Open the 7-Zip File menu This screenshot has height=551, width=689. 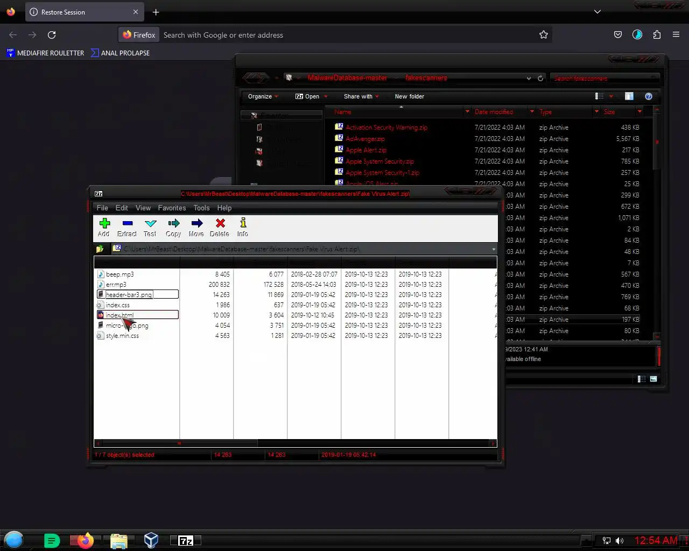point(102,208)
